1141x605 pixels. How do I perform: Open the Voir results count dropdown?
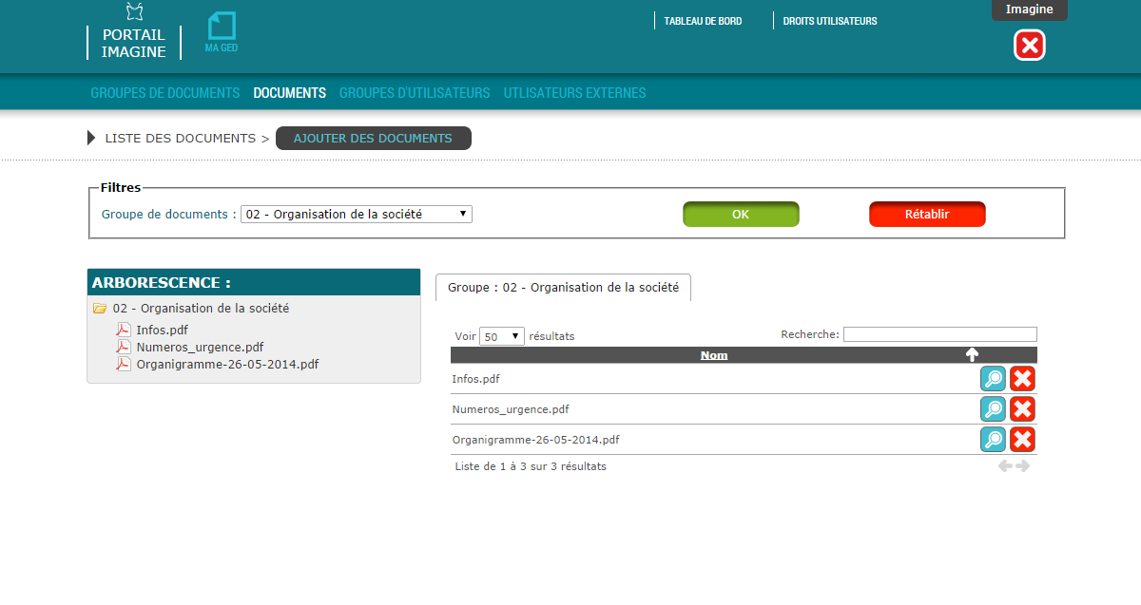pos(502,336)
